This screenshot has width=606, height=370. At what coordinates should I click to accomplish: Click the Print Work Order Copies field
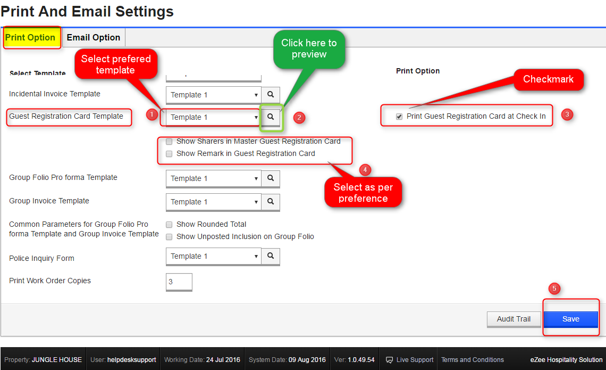(178, 282)
